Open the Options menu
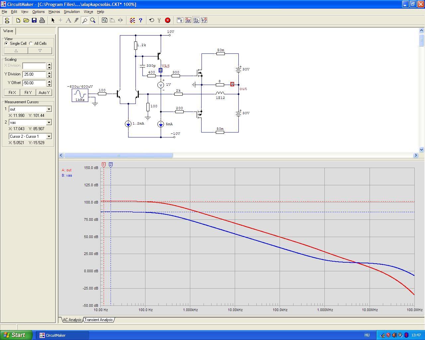425x340 pixels. [39, 12]
